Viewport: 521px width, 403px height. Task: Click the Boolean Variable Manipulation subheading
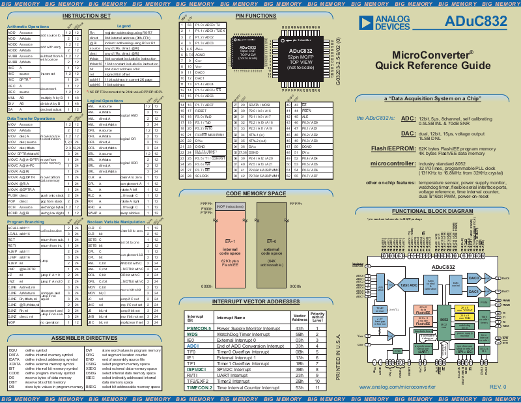[116, 222]
